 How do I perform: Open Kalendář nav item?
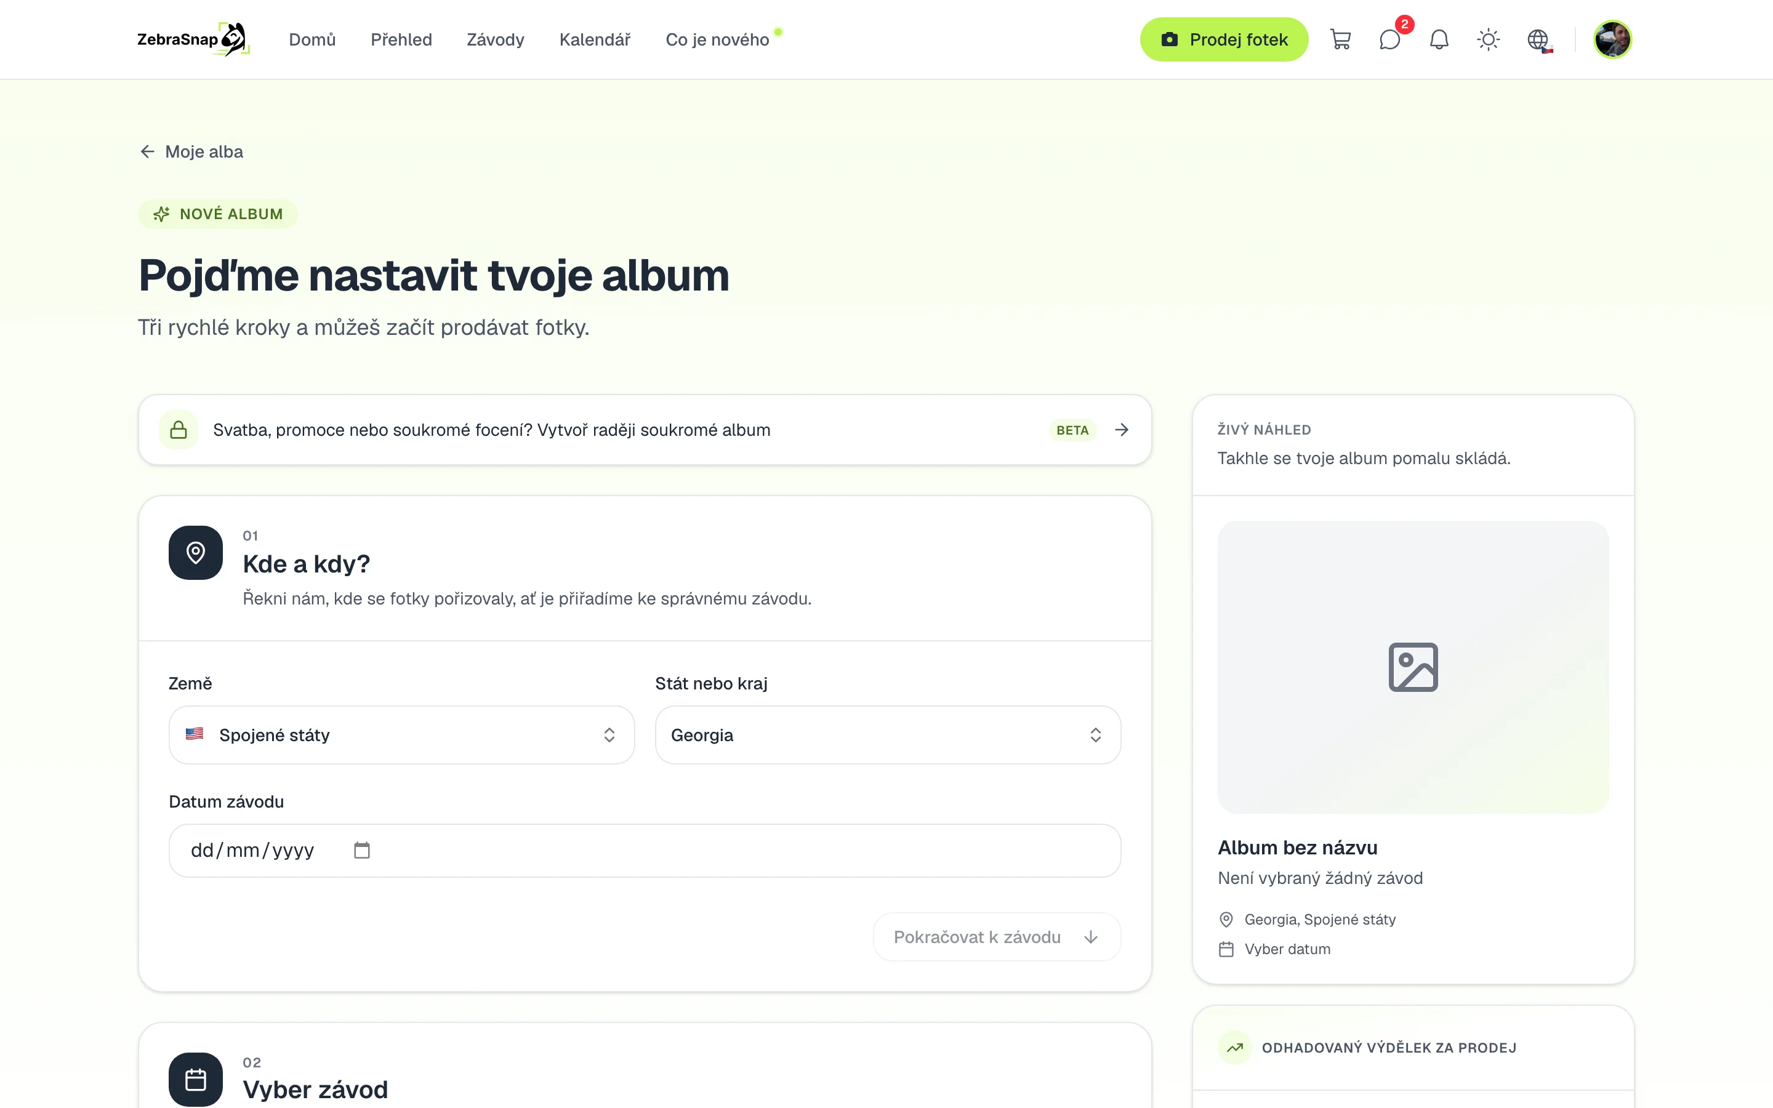pyautogui.click(x=595, y=39)
